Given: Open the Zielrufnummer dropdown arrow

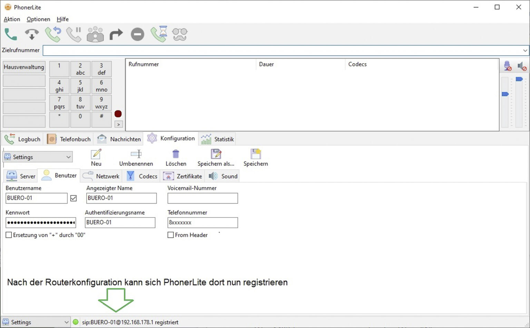Looking at the screenshot, I should point(525,50).
